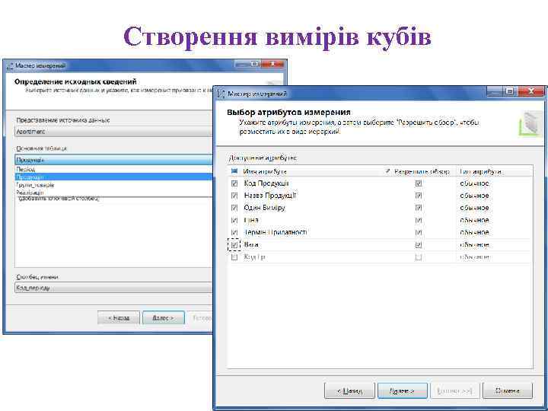Uncheck the Ціна attribute checkbox
The image size is (548, 411).
pyautogui.click(x=234, y=220)
